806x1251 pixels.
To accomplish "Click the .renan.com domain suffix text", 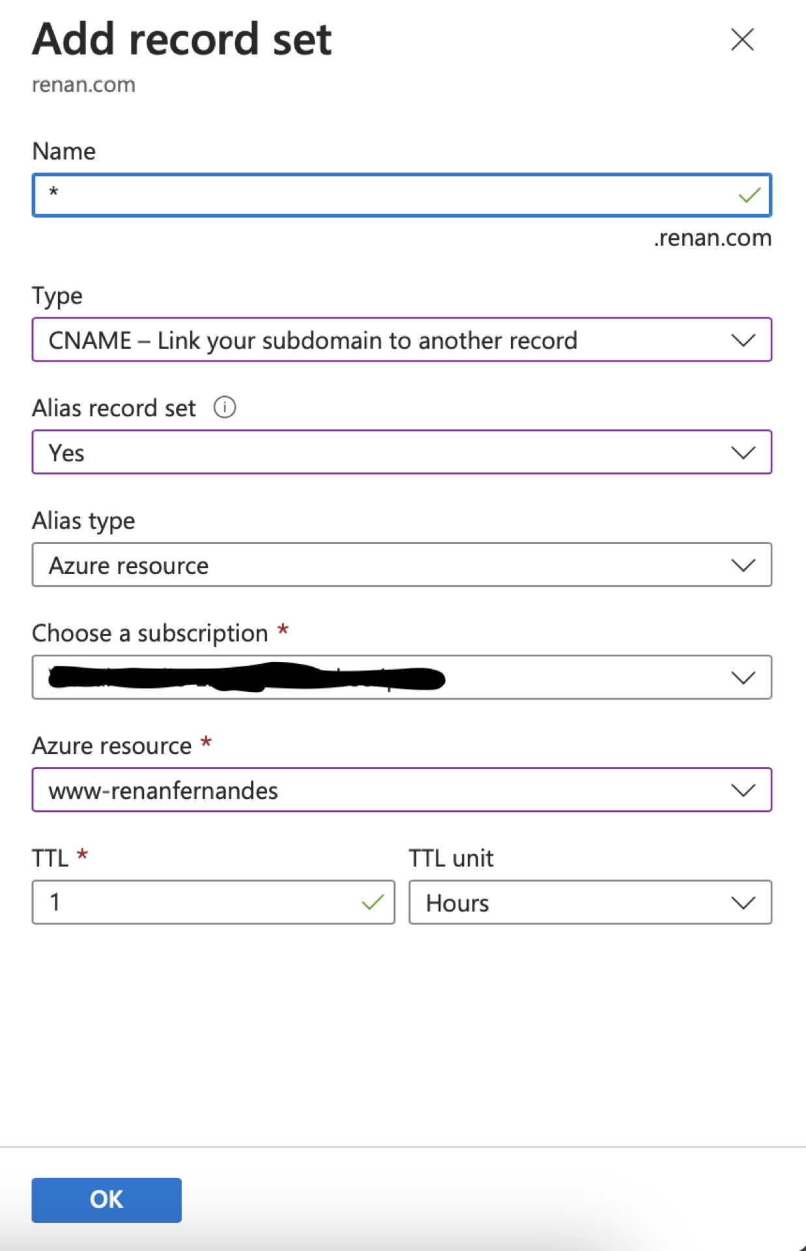I will point(712,238).
